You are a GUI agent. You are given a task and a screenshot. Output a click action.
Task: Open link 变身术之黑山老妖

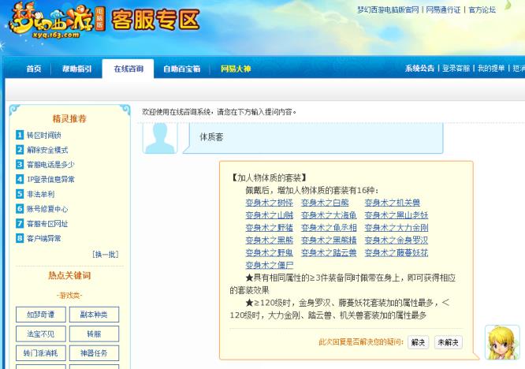(x=397, y=215)
